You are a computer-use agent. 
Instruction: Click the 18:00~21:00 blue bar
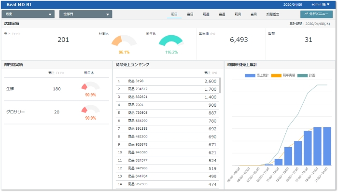pos(317,146)
